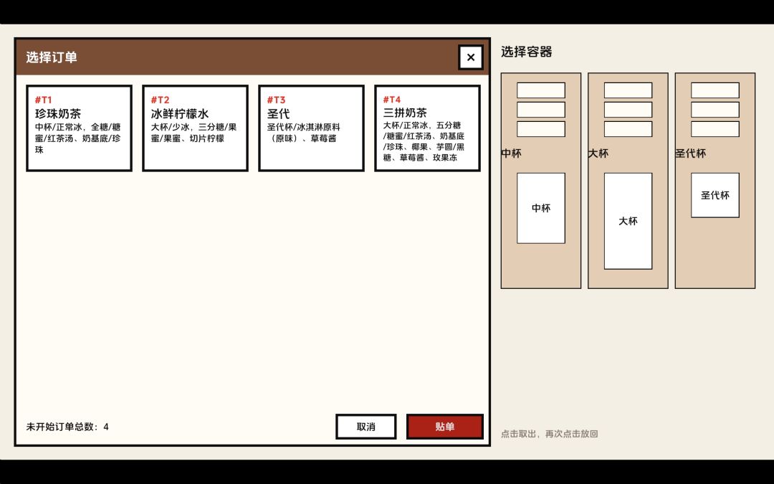The image size is (774, 484).
Task: Click middle slot in 中杯 rack
Action: [541, 110]
